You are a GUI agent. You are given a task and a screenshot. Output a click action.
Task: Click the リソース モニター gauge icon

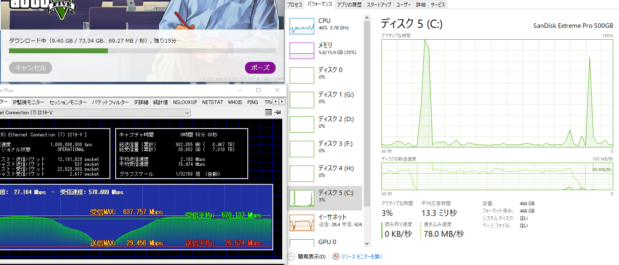point(336,256)
